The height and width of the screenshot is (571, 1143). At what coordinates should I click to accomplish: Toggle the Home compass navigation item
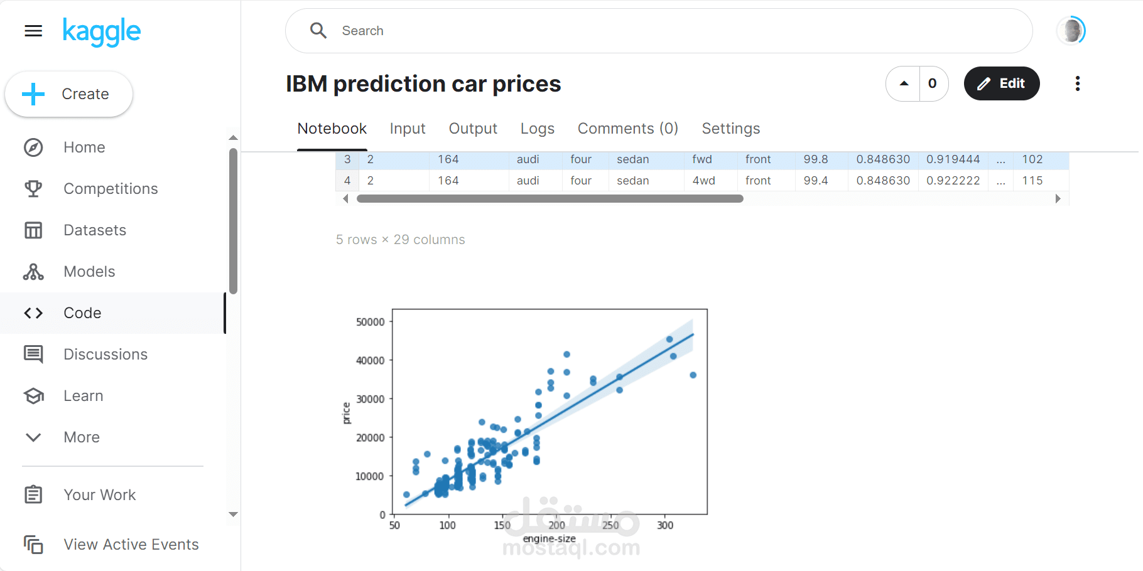(x=33, y=147)
